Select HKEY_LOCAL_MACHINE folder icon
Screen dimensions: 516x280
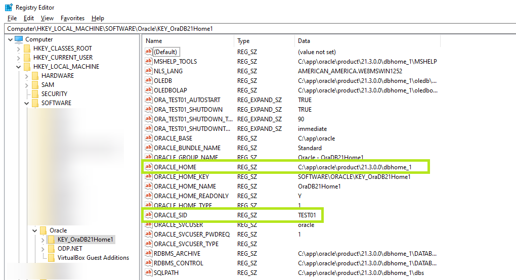(27, 66)
